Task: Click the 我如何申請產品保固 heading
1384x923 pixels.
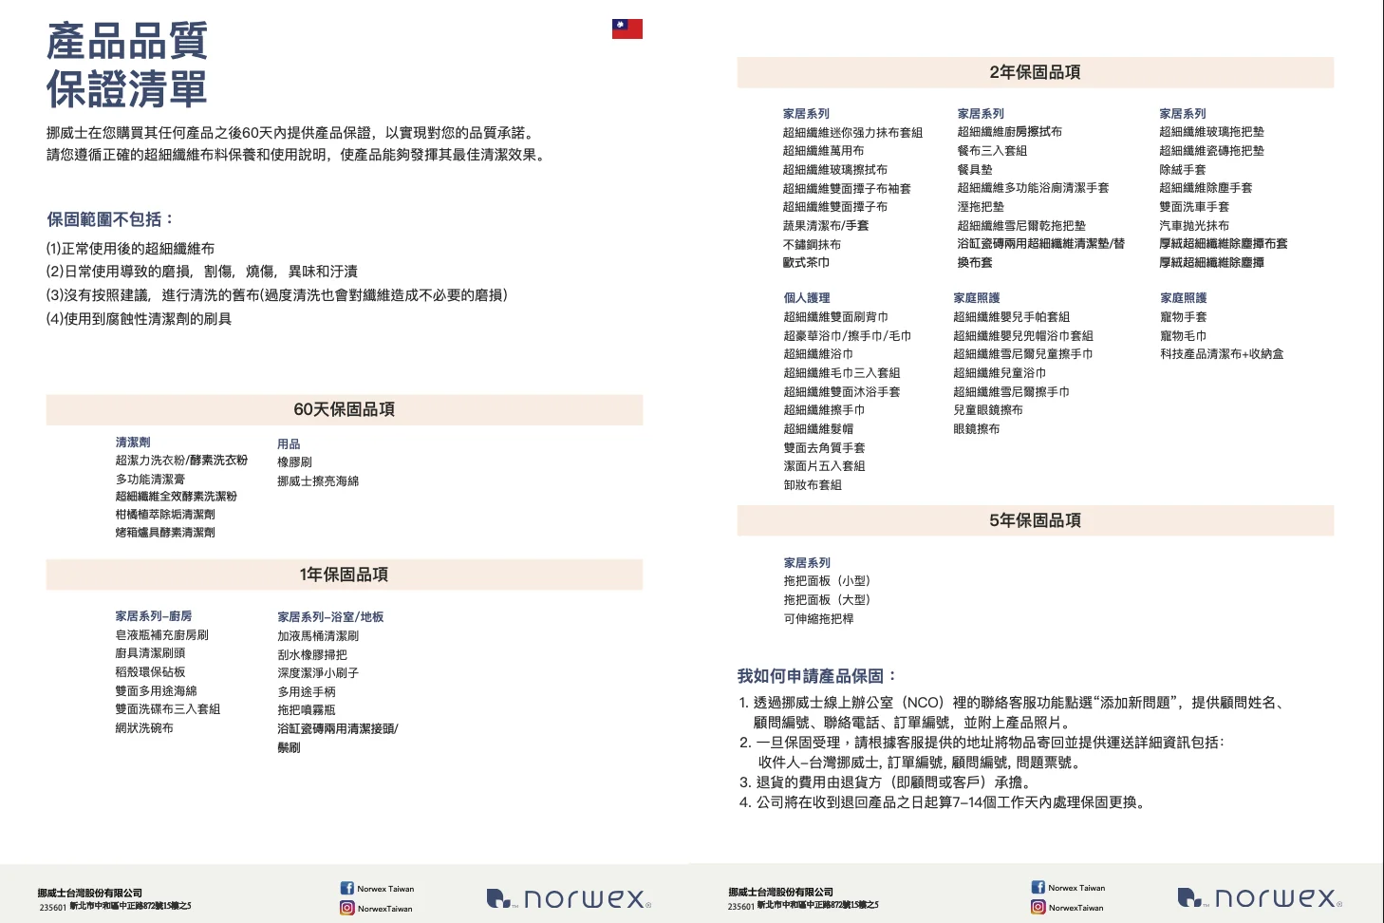Action: [816, 676]
